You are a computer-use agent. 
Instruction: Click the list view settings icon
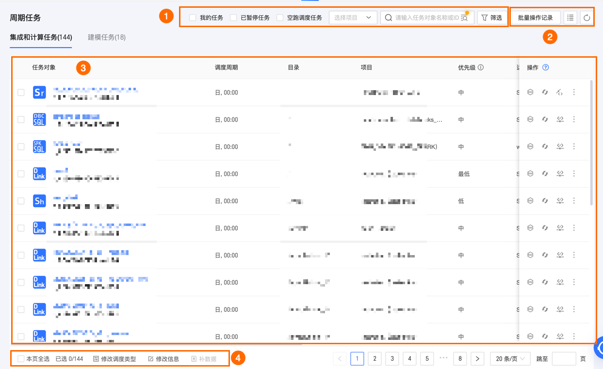[570, 18]
